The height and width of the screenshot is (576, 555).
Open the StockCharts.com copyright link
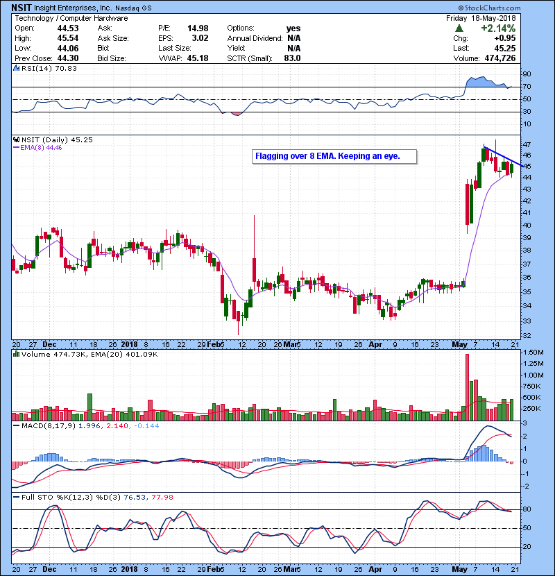pyautogui.click(x=489, y=8)
